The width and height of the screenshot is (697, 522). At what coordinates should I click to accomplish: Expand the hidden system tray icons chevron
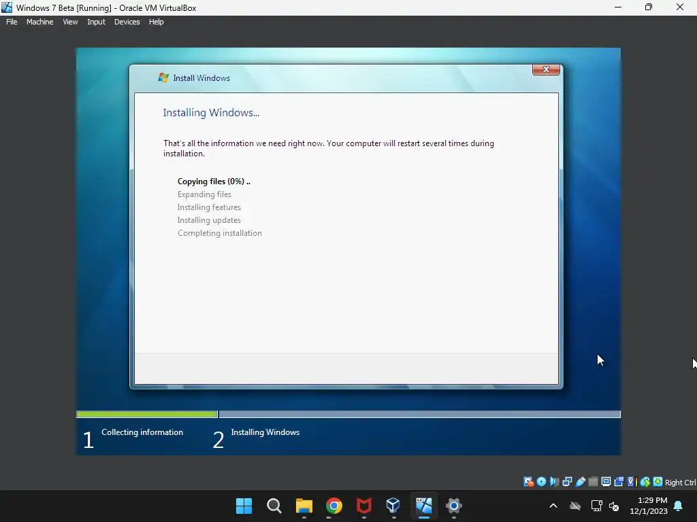553,506
